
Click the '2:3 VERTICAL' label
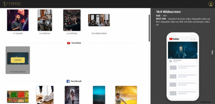point(45,34)
